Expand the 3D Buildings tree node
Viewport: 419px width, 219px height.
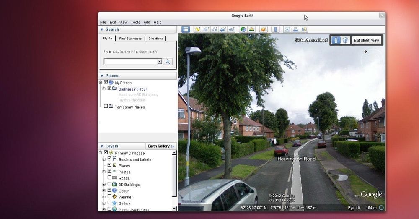pyautogui.click(x=104, y=185)
